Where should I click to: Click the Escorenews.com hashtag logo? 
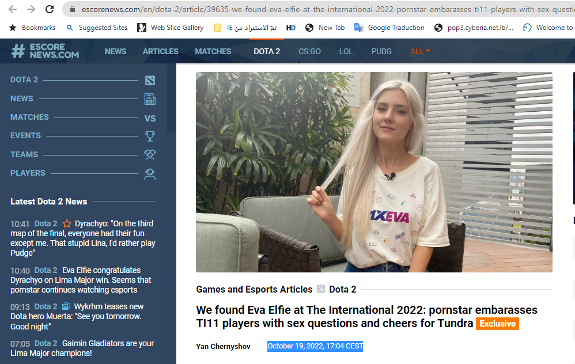tap(18, 52)
